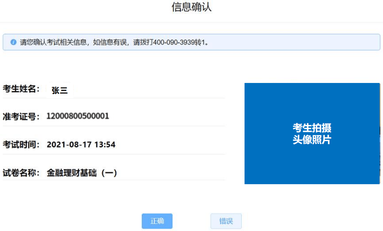
Task: Confirm info with the 正确 button
Action: pyautogui.click(x=157, y=221)
